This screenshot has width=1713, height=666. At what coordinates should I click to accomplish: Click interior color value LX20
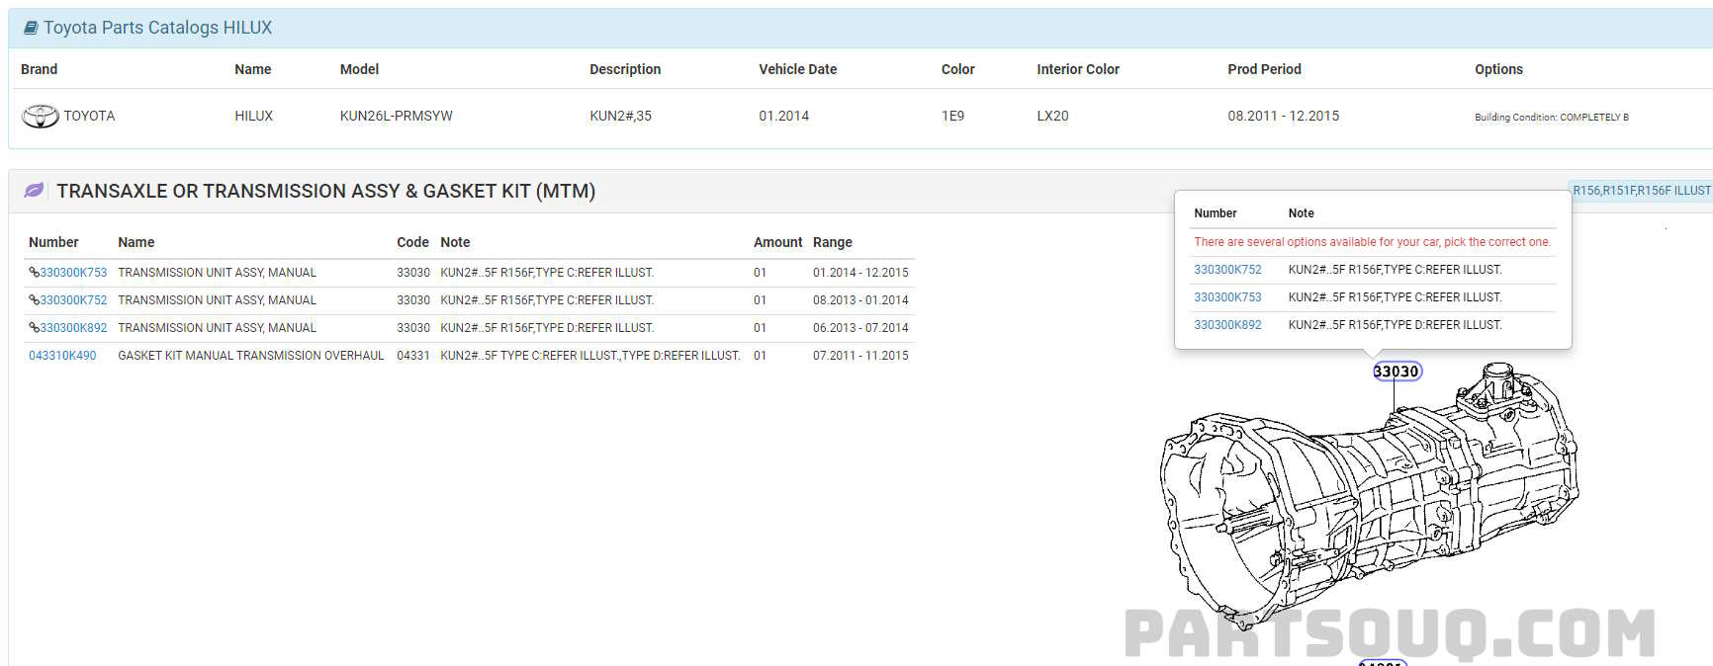pos(1052,116)
